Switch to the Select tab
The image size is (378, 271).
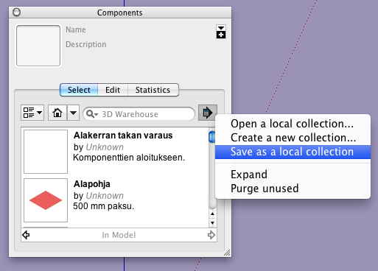[79, 90]
